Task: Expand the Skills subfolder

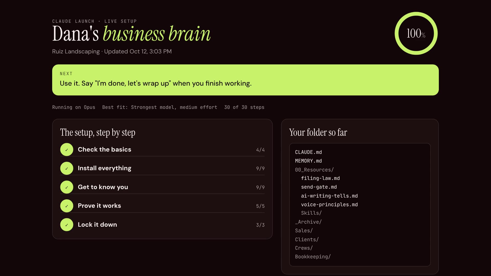Action: tap(311, 213)
